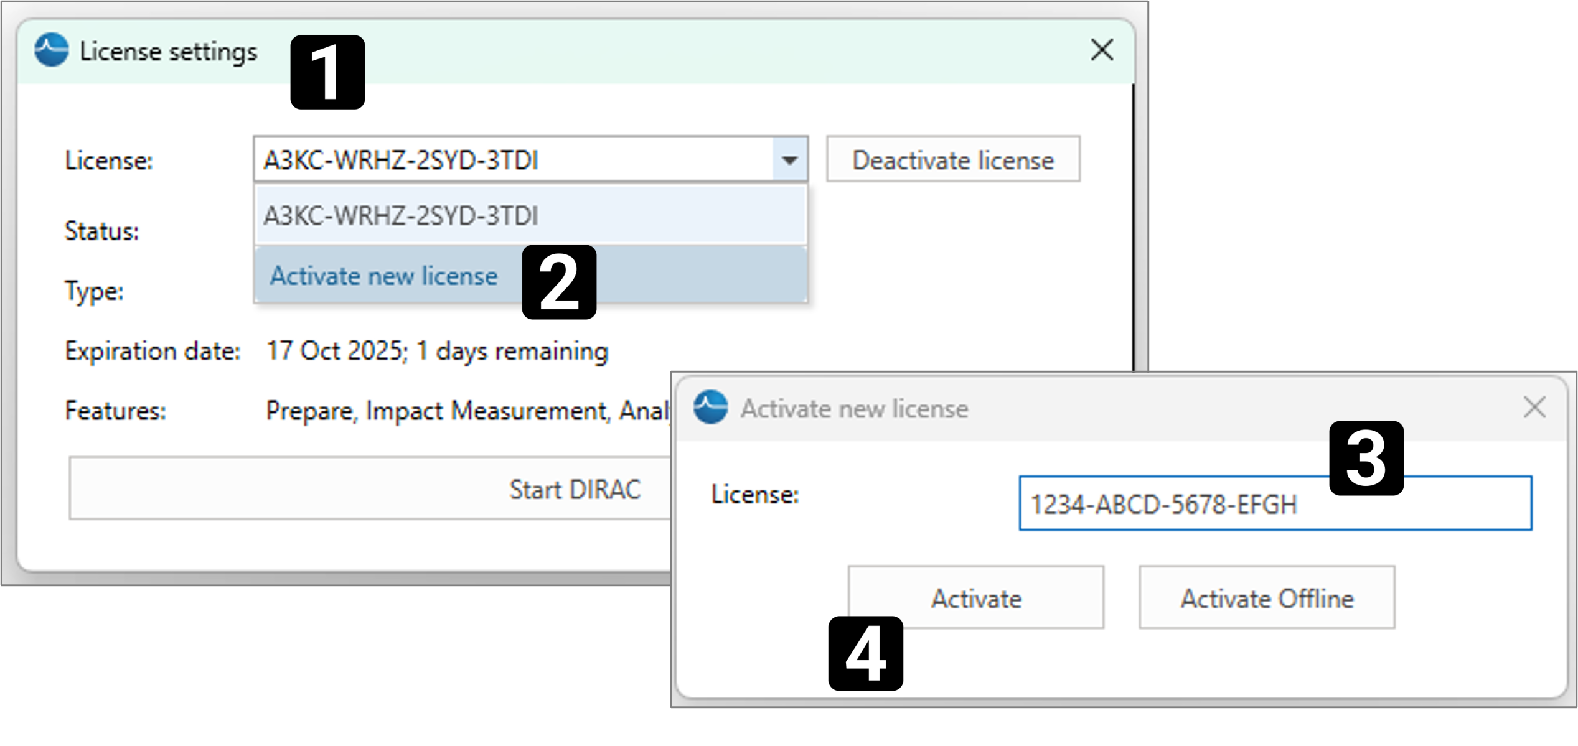Click the DIRAC logo in License settings title bar
This screenshot has width=1578, height=746.
[x=51, y=50]
